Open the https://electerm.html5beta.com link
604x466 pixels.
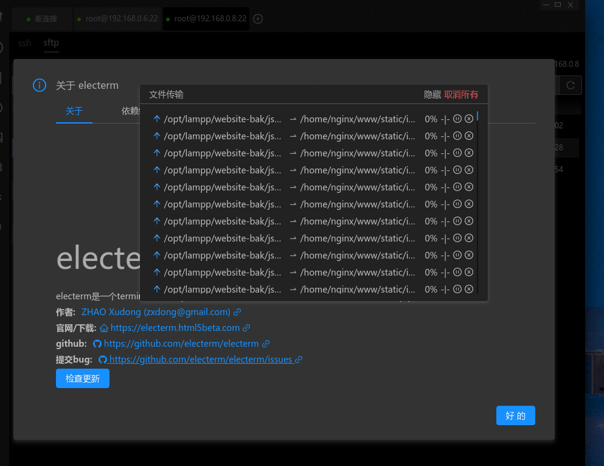[x=175, y=328]
